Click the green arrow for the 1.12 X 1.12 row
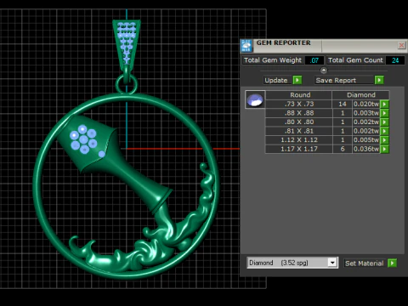The height and width of the screenshot is (306, 408). (384, 140)
